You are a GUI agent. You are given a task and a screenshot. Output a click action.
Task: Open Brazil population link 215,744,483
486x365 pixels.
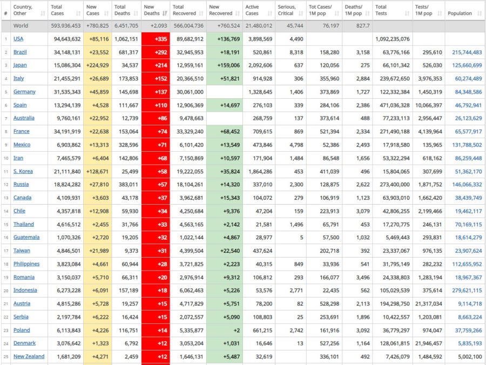pyautogui.click(x=467, y=52)
